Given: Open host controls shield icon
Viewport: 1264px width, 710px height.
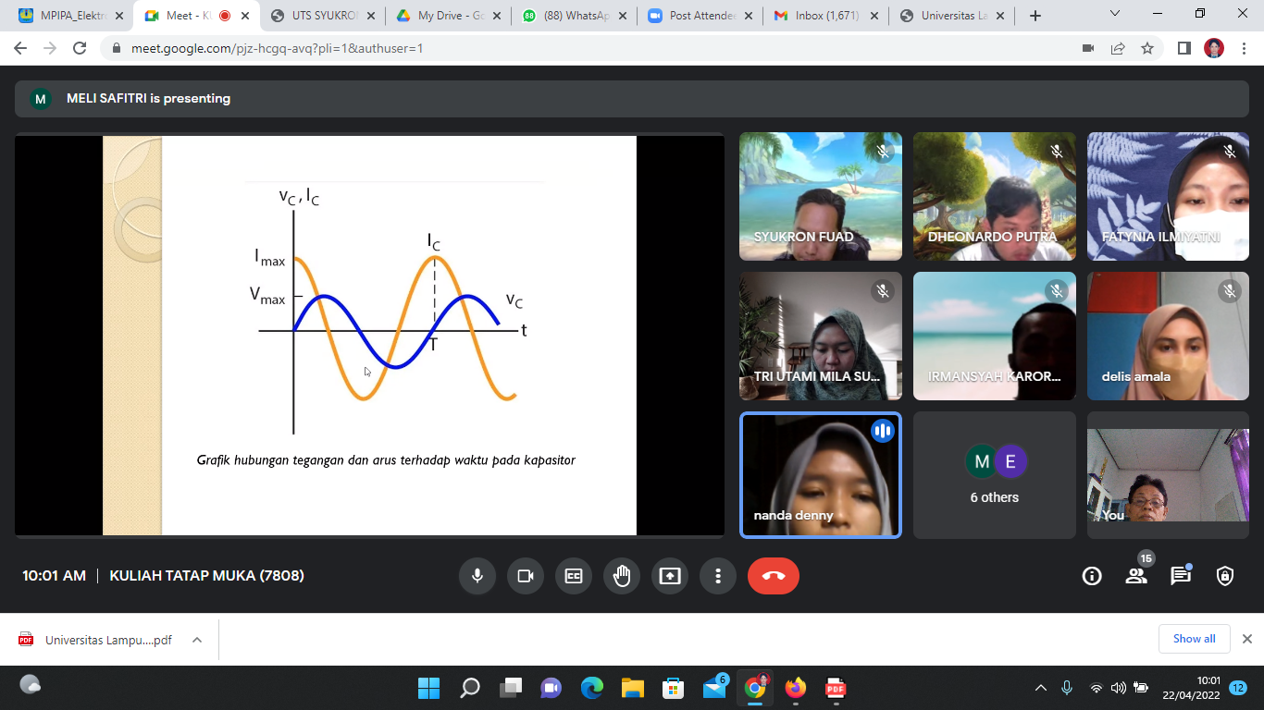Looking at the screenshot, I should pyautogui.click(x=1225, y=576).
